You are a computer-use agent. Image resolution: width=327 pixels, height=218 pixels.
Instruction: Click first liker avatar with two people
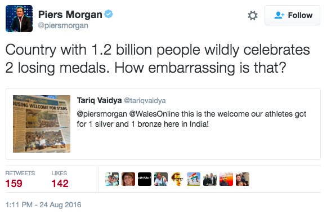(x=112, y=179)
